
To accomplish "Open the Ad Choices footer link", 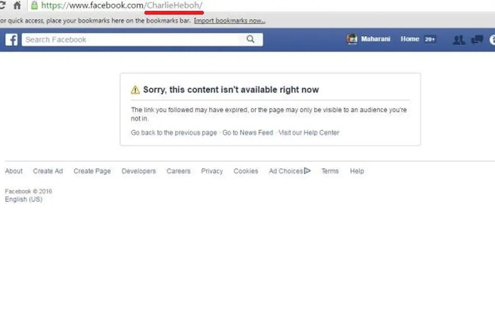I will [286, 171].
